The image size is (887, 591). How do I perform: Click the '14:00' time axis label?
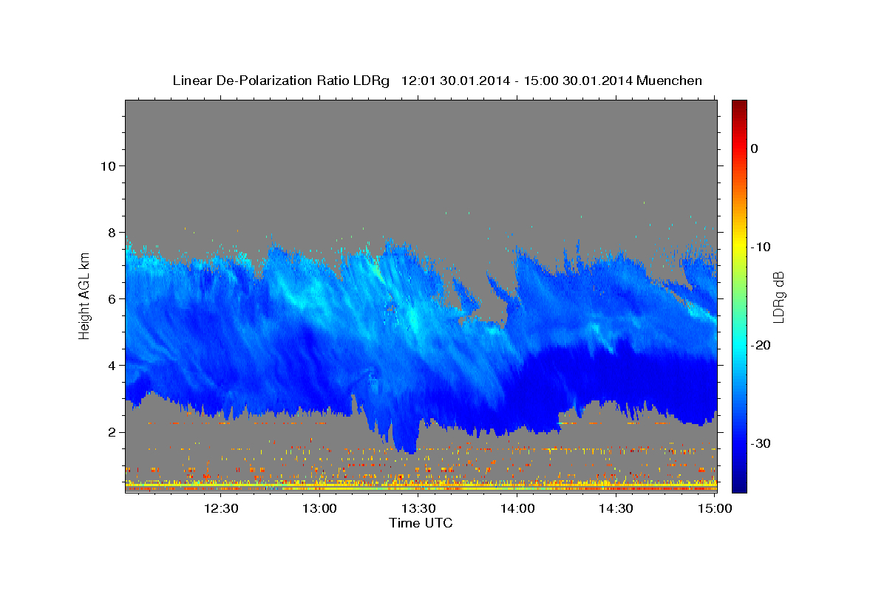click(x=518, y=508)
